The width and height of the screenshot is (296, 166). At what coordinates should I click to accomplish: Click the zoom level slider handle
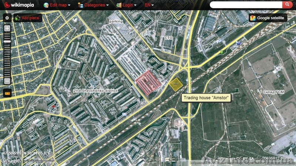click(x=7, y=41)
